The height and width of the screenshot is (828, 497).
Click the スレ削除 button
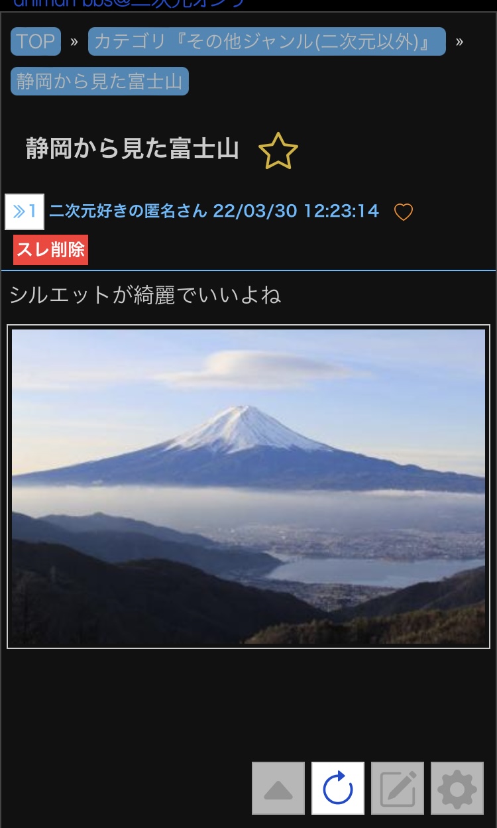pyautogui.click(x=50, y=250)
